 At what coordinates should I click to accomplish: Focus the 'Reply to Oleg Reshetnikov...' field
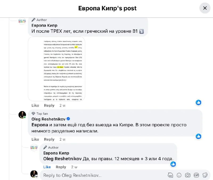(x=103, y=175)
